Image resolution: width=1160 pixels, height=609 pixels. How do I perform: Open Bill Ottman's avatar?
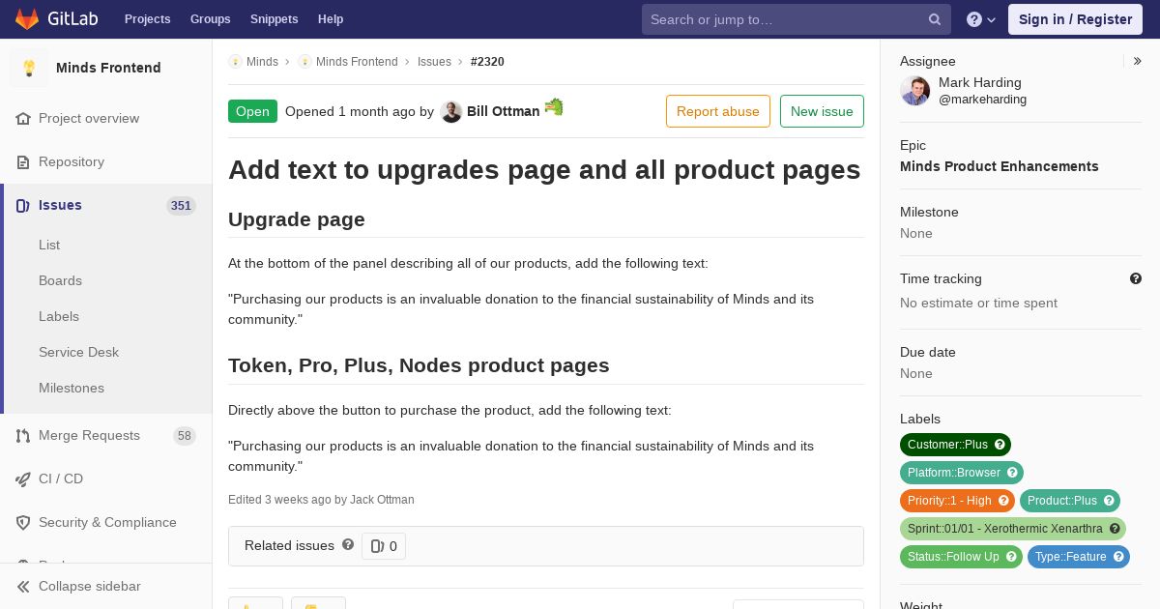point(451,111)
